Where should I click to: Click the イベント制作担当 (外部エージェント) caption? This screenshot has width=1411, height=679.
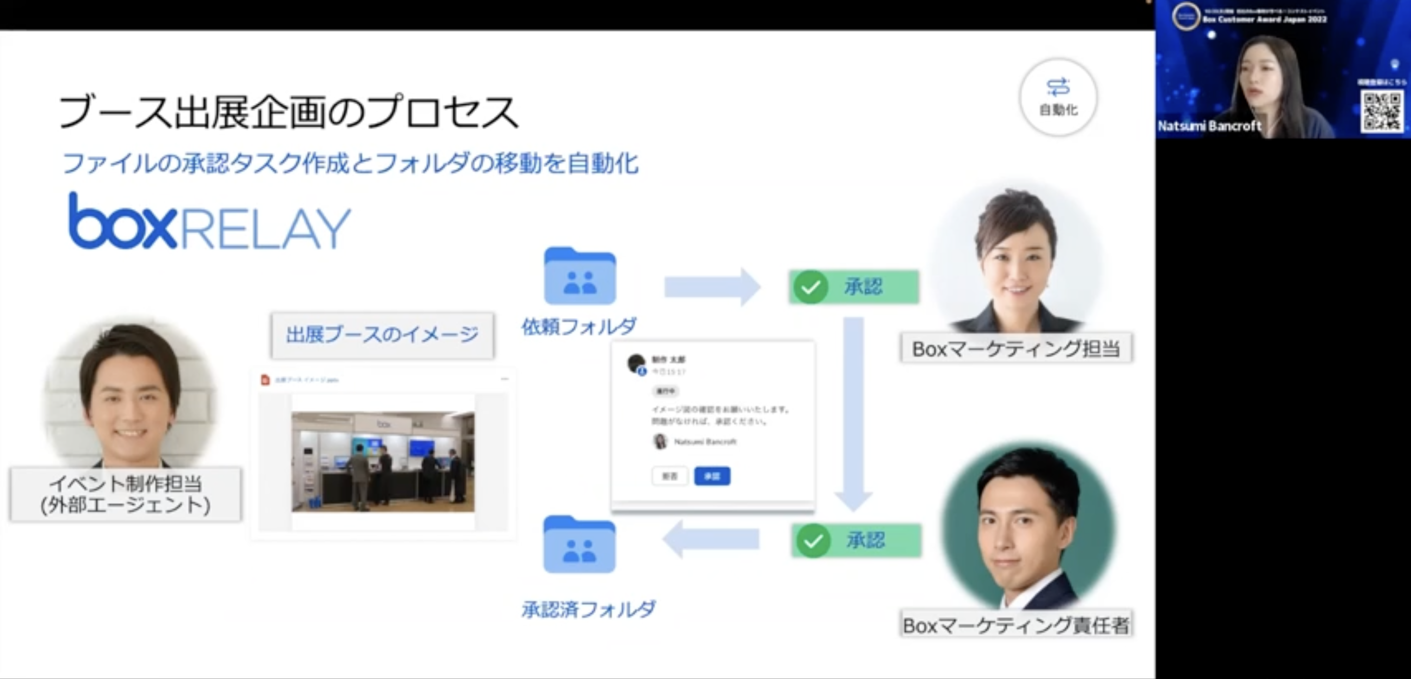coord(126,494)
